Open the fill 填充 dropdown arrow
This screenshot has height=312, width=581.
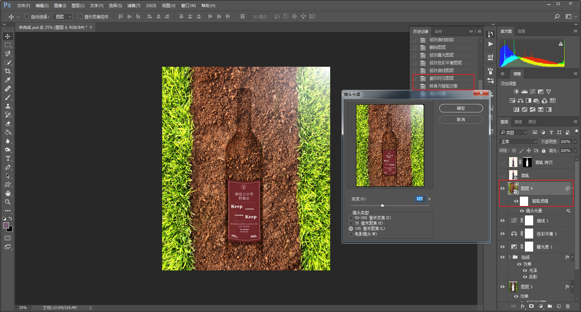tap(576, 151)
